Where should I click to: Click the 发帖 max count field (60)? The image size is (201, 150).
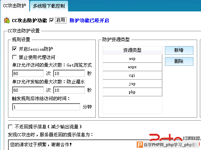(x=28, y=90)
